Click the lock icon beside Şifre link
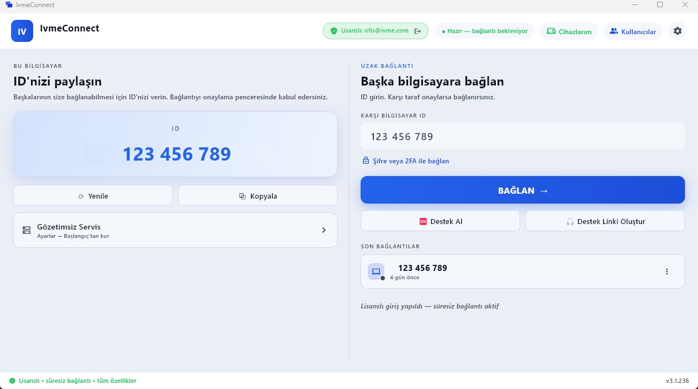 (366, 161)
